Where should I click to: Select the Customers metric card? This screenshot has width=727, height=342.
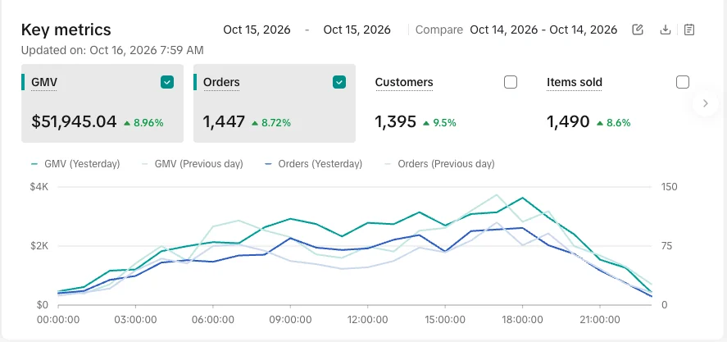coord(446,103)
